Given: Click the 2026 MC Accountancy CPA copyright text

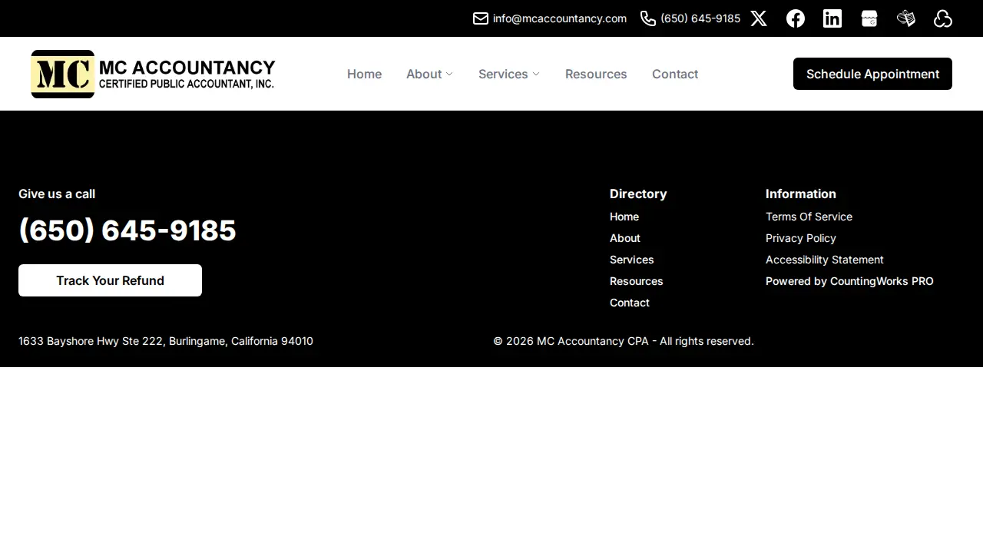Looking at the screenshot, I should point(624,341).
